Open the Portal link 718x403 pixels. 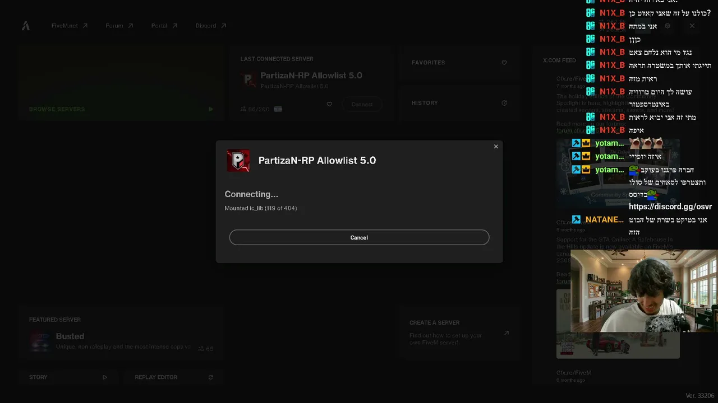[164, 26]
